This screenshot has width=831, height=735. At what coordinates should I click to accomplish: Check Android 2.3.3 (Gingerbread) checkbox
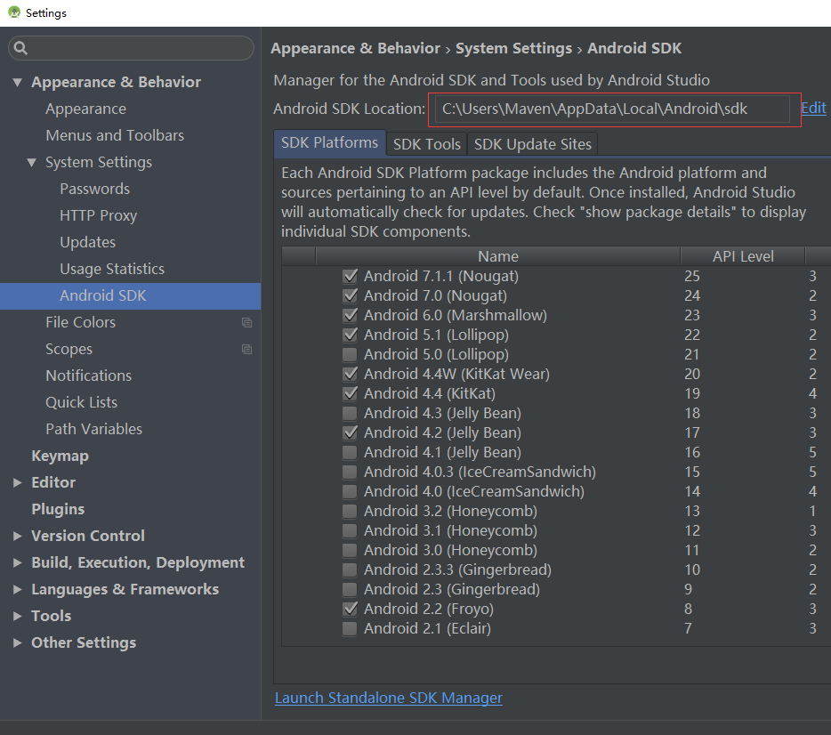point(350,570)
